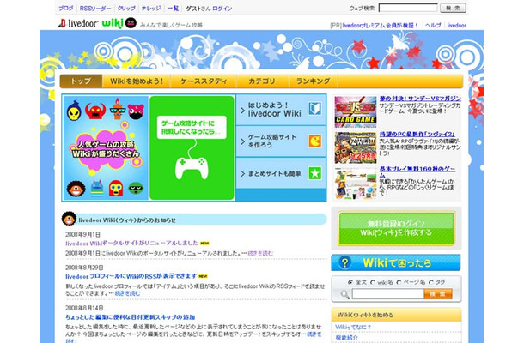The image size is (524, 343).
Task: Click NEW badge after ポータルサイトがリニューアルしました
Action: click(x=204, y=244)
